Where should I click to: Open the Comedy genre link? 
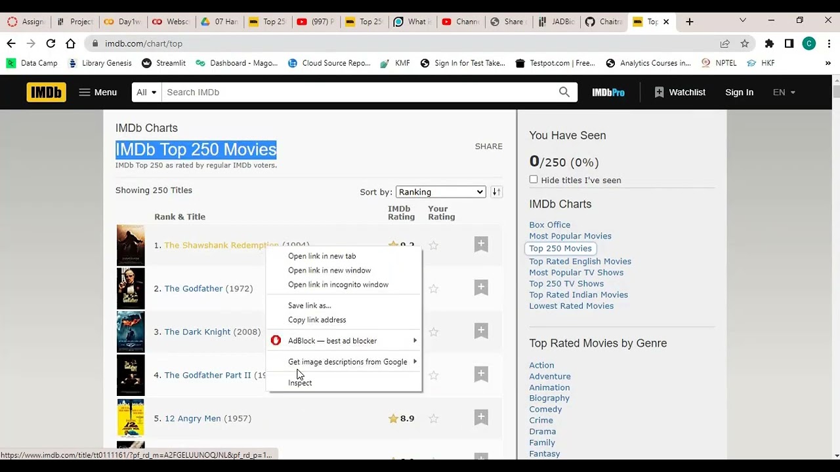point(545,409)
